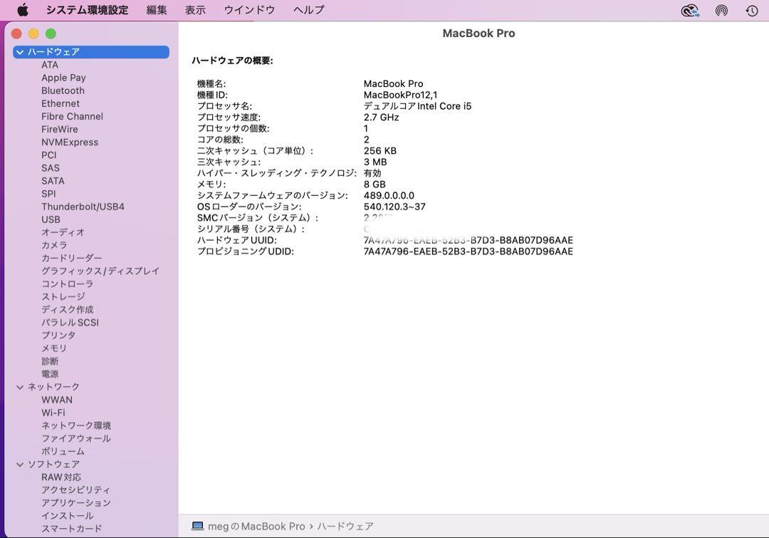Select メモリ in the sidebar list
Screen dimensions: 769x538
[54, 348]
